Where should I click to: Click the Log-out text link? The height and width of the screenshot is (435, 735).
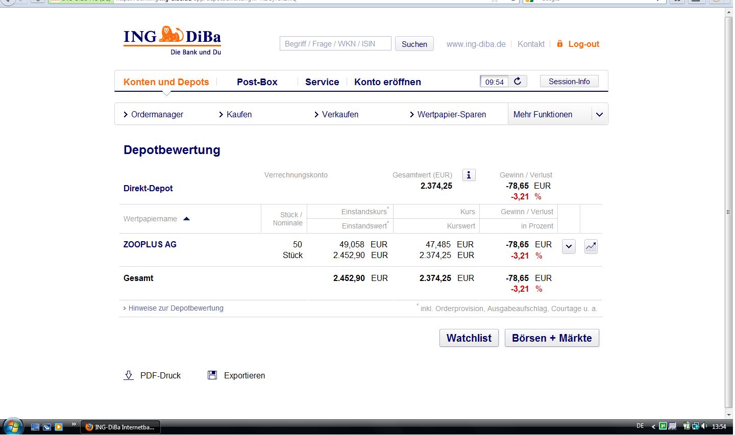(x=583, y=44)
